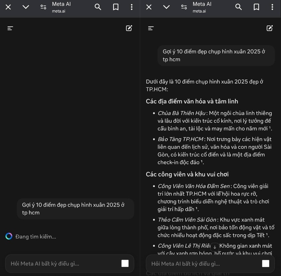The width and height of the screenshot is (281, 276).
Task: Search in page on right browser bar
Action: point(239,7)
